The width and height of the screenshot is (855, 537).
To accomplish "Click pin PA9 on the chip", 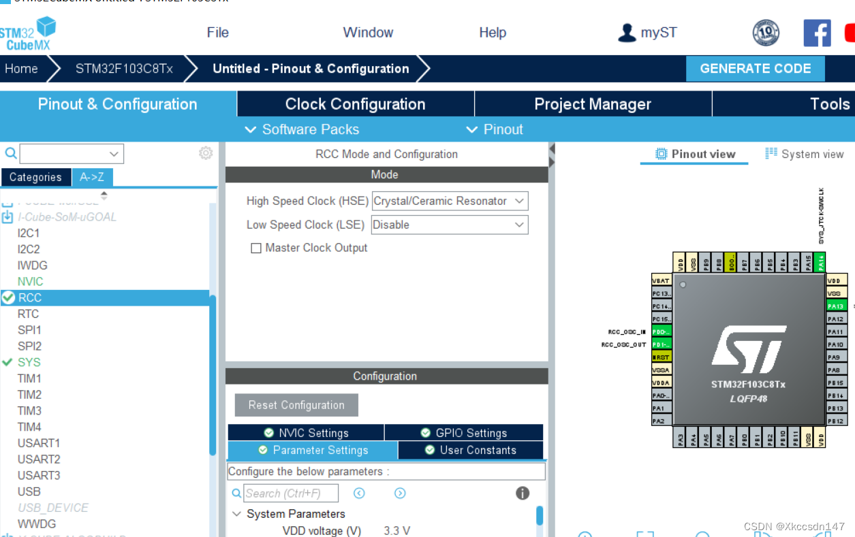I will click(x=837, y=357).
